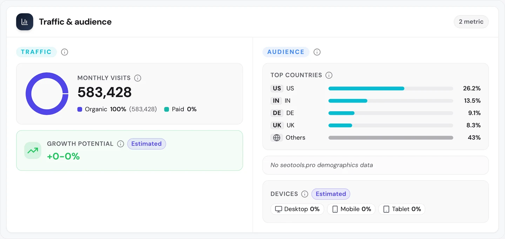Open the info tooltip for MONTHLY VISITS
The width and height of the screenshot is (505, 239).
pos(138,78)
